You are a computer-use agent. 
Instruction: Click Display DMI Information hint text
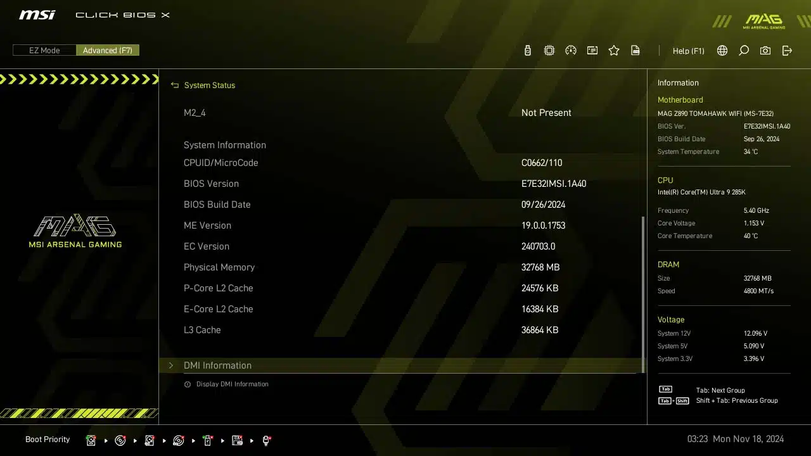pyautogui.click(x=233, y=384)
